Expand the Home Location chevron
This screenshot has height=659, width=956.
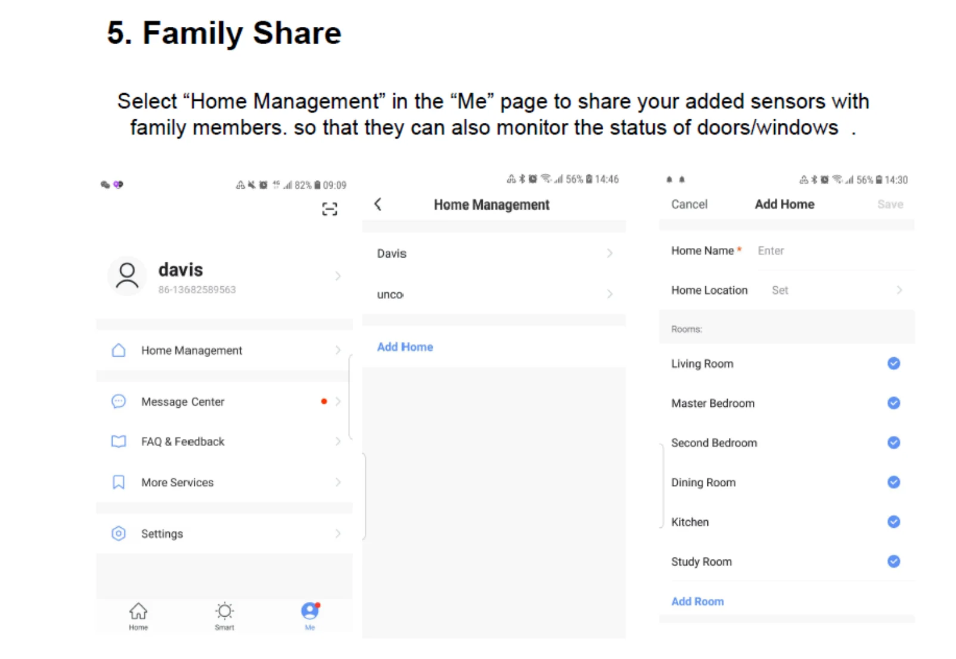pos(899,290)
